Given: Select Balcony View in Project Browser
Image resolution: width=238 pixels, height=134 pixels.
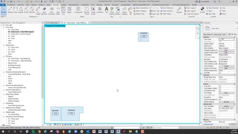Looking at the screenshot, I should pos(12,63).
